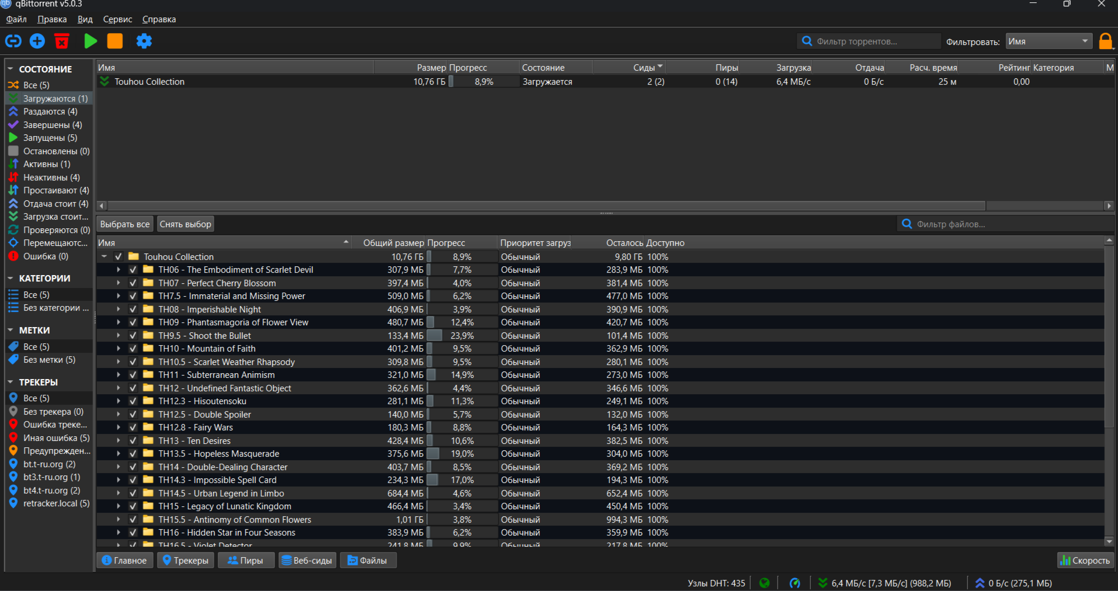Click the TH9.5 - Shoot the Bullet progress bar
The height and width of the screenshot is (591, 1118).
(462, 336)
